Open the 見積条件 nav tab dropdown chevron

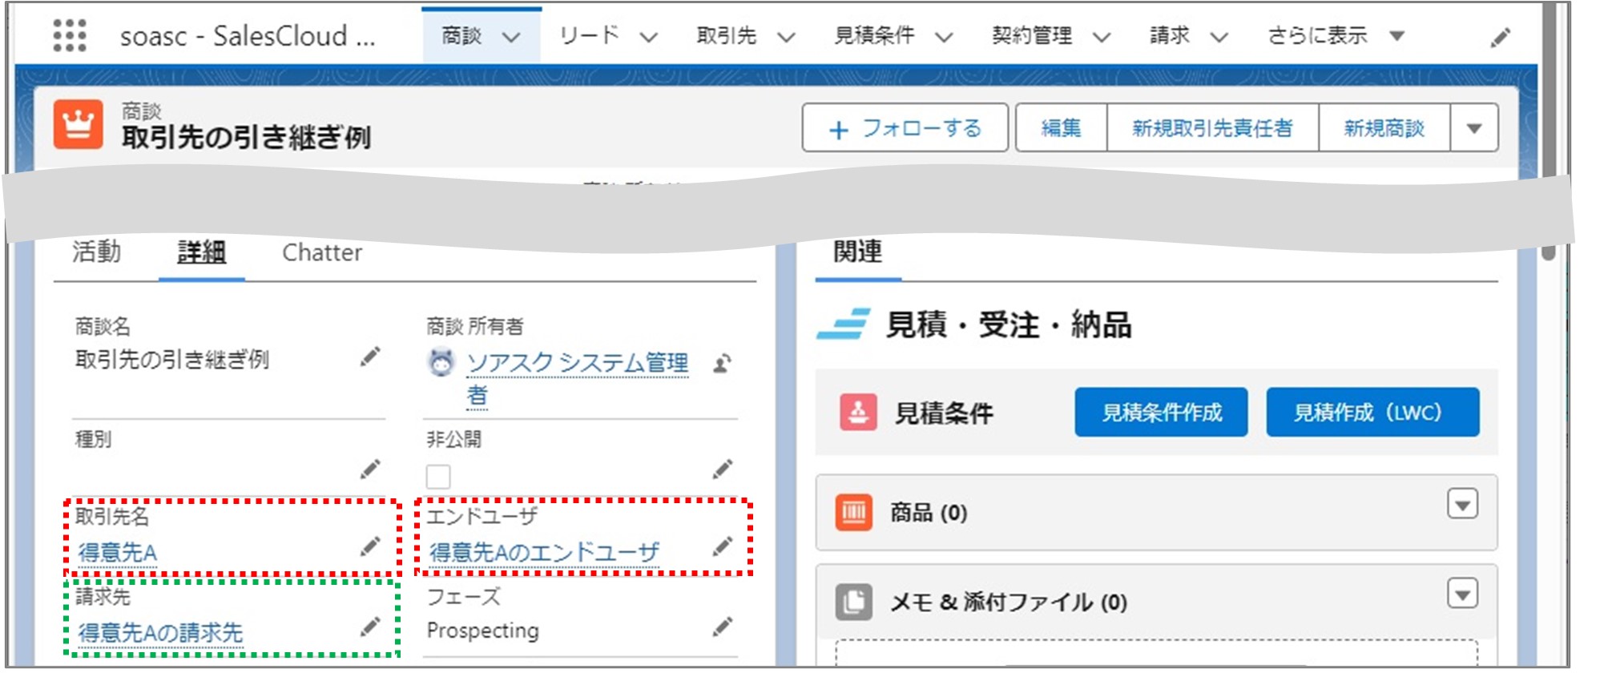pyautogui.click(x=945, y=37)
